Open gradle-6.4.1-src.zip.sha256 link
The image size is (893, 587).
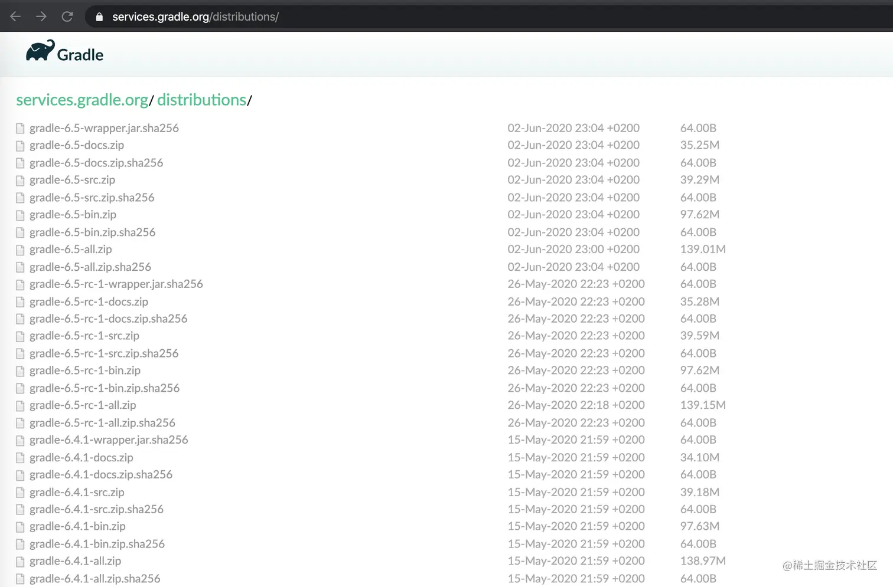(x=96, y=510)
